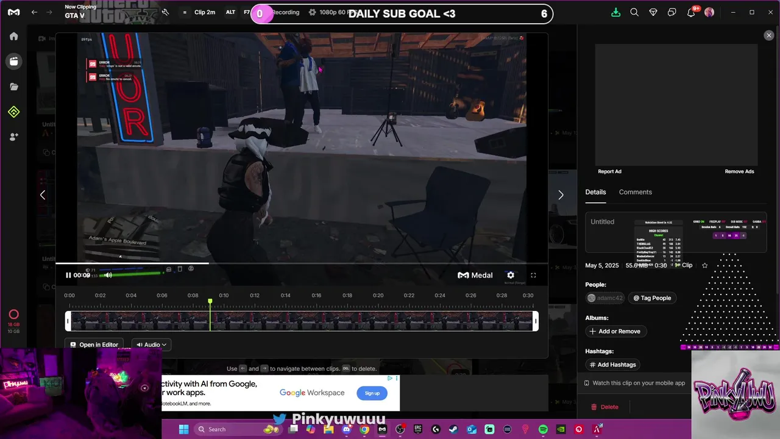
Task: Click Watch this clip on your mobile app
Action: point(634,383)
